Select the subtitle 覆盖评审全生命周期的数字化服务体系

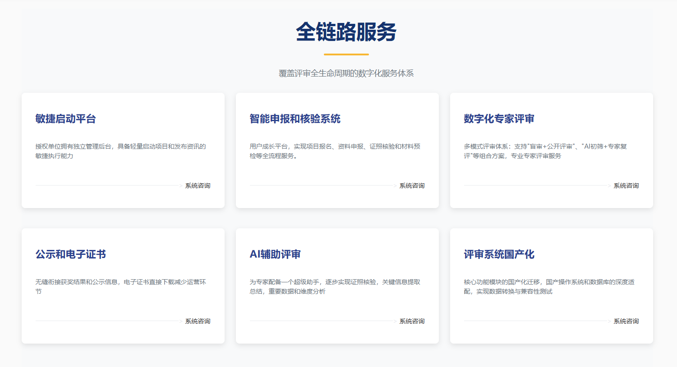pos(346,73)
